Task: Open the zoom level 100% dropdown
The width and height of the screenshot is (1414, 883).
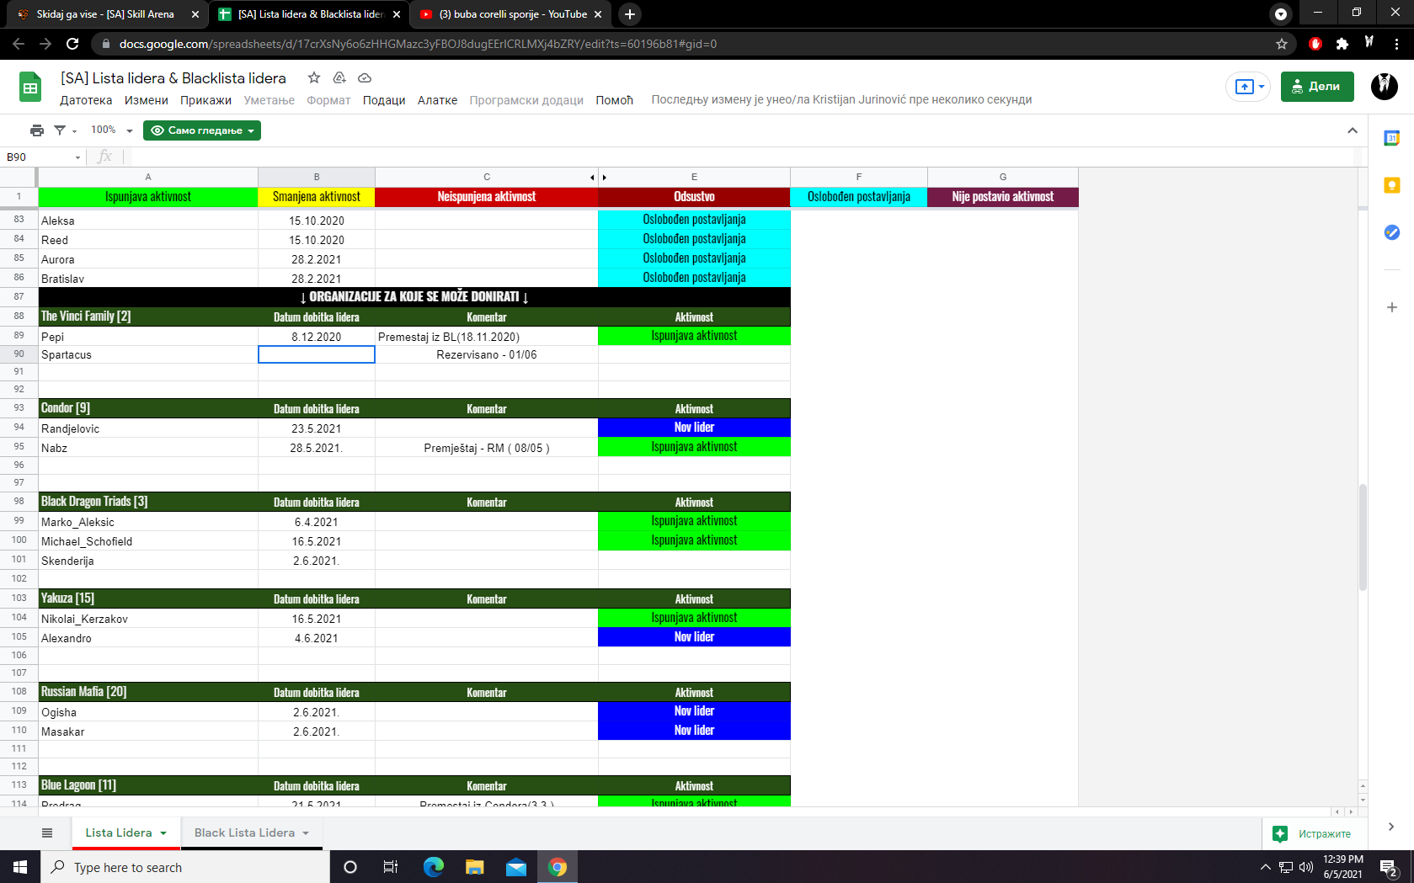Action: click(x=111, y=130)
